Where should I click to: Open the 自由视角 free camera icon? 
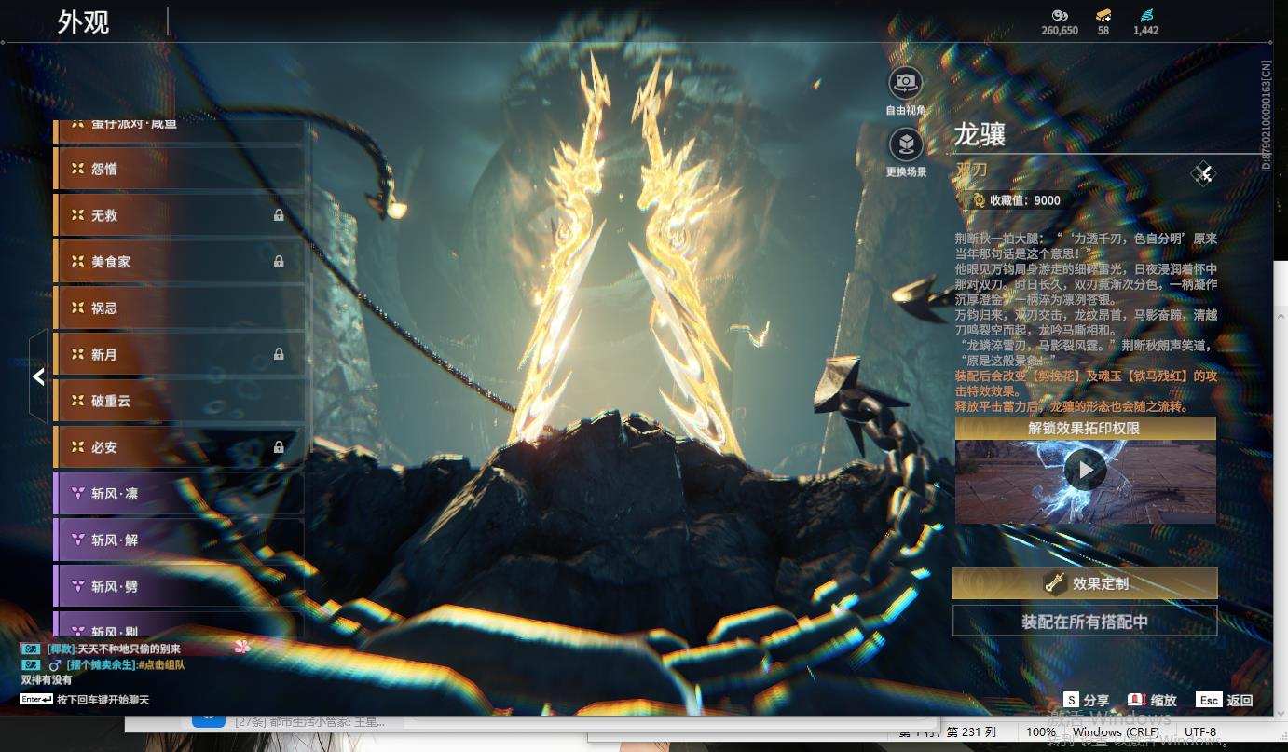pos(905,83)
